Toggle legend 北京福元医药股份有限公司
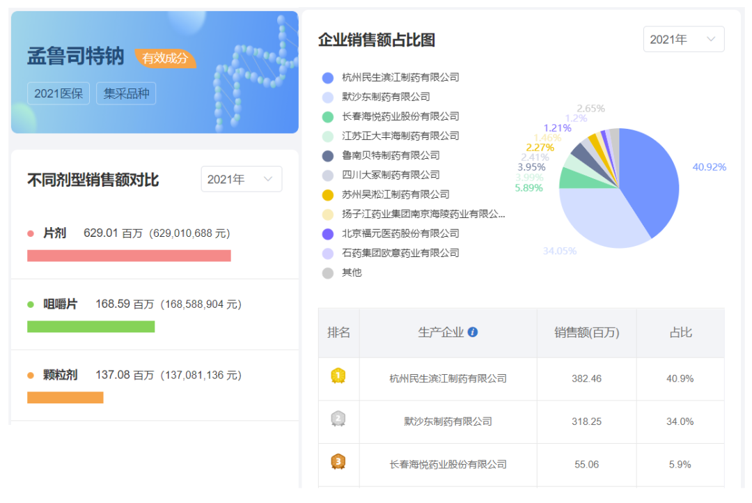The image size is (752, 503). point(391,234)
